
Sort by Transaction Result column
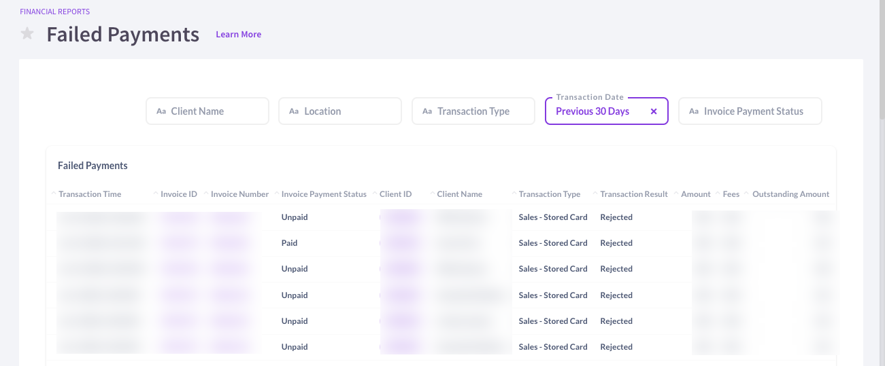pos(634,194)
